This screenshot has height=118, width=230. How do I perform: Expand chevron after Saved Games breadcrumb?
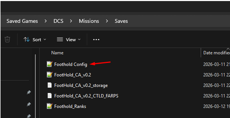click(x=46, y=21)
